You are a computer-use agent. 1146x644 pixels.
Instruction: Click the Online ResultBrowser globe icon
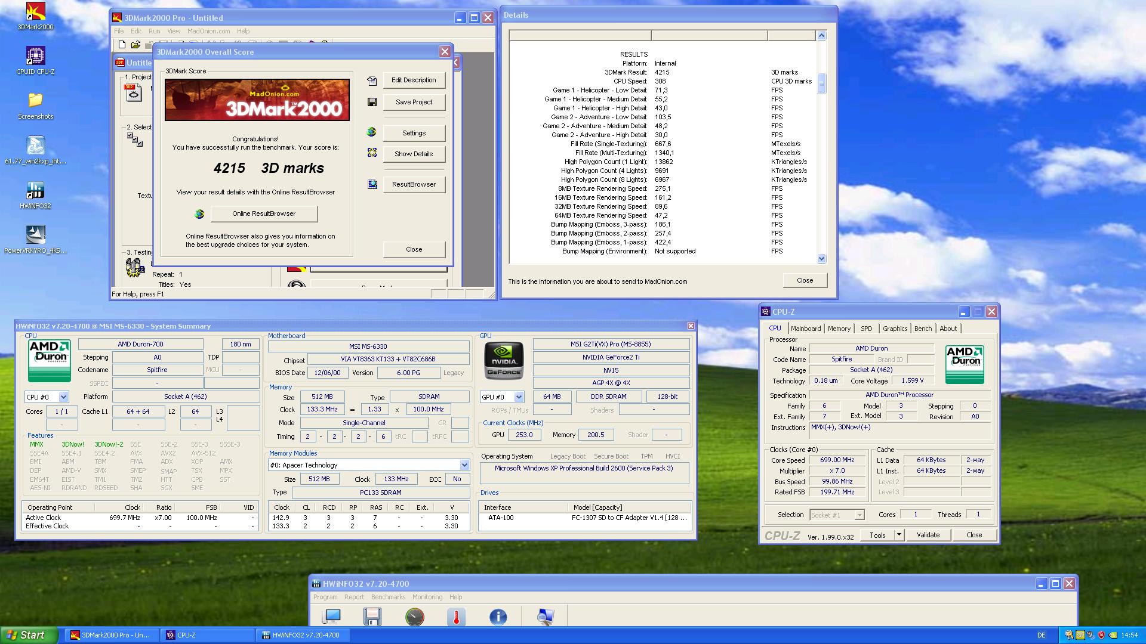tap(199, 212)
